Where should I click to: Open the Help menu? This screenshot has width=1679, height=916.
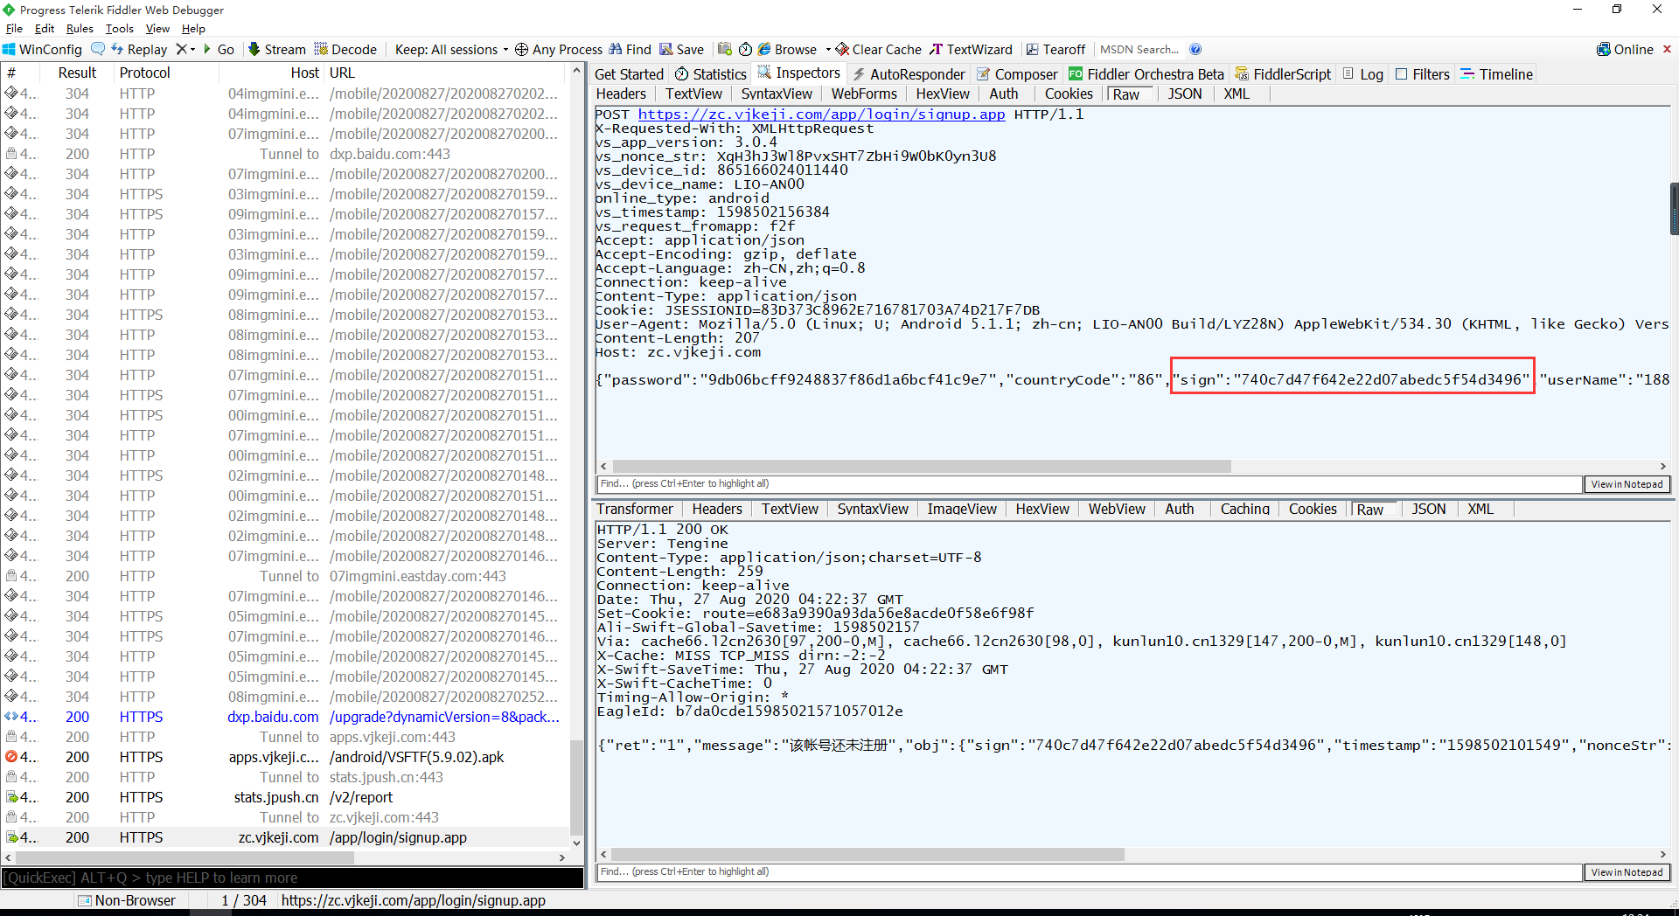tap(193, 29)
